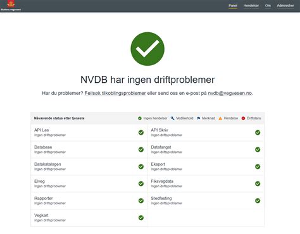Click the green check icon beside Eksport
The width and height of the screenshot is (300, 234).
(258, 166)
